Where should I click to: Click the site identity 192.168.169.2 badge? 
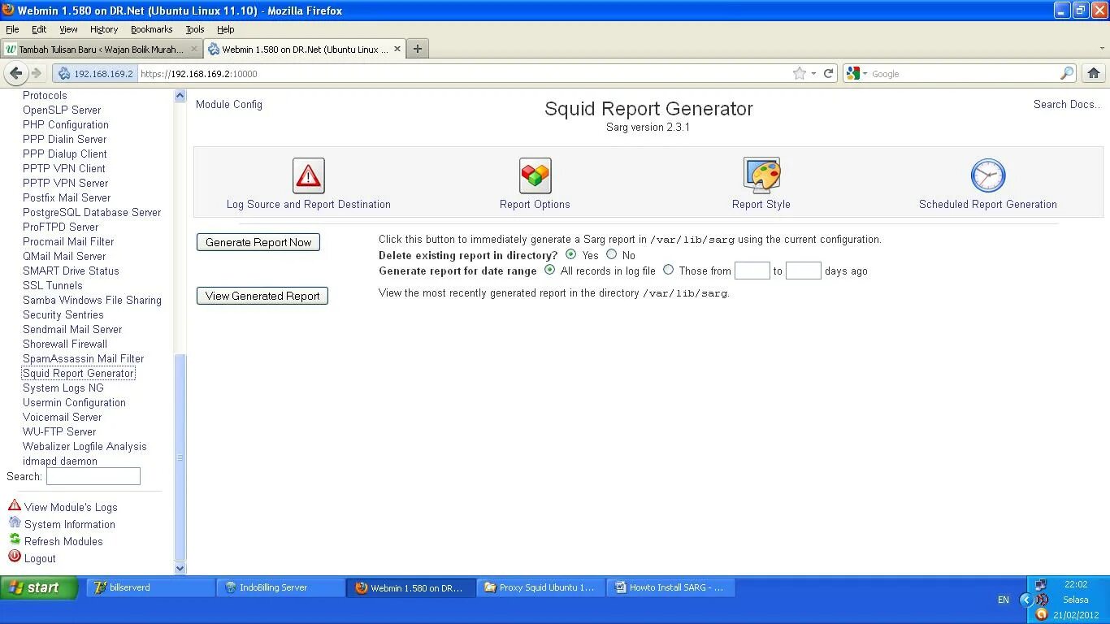(95, 73)
